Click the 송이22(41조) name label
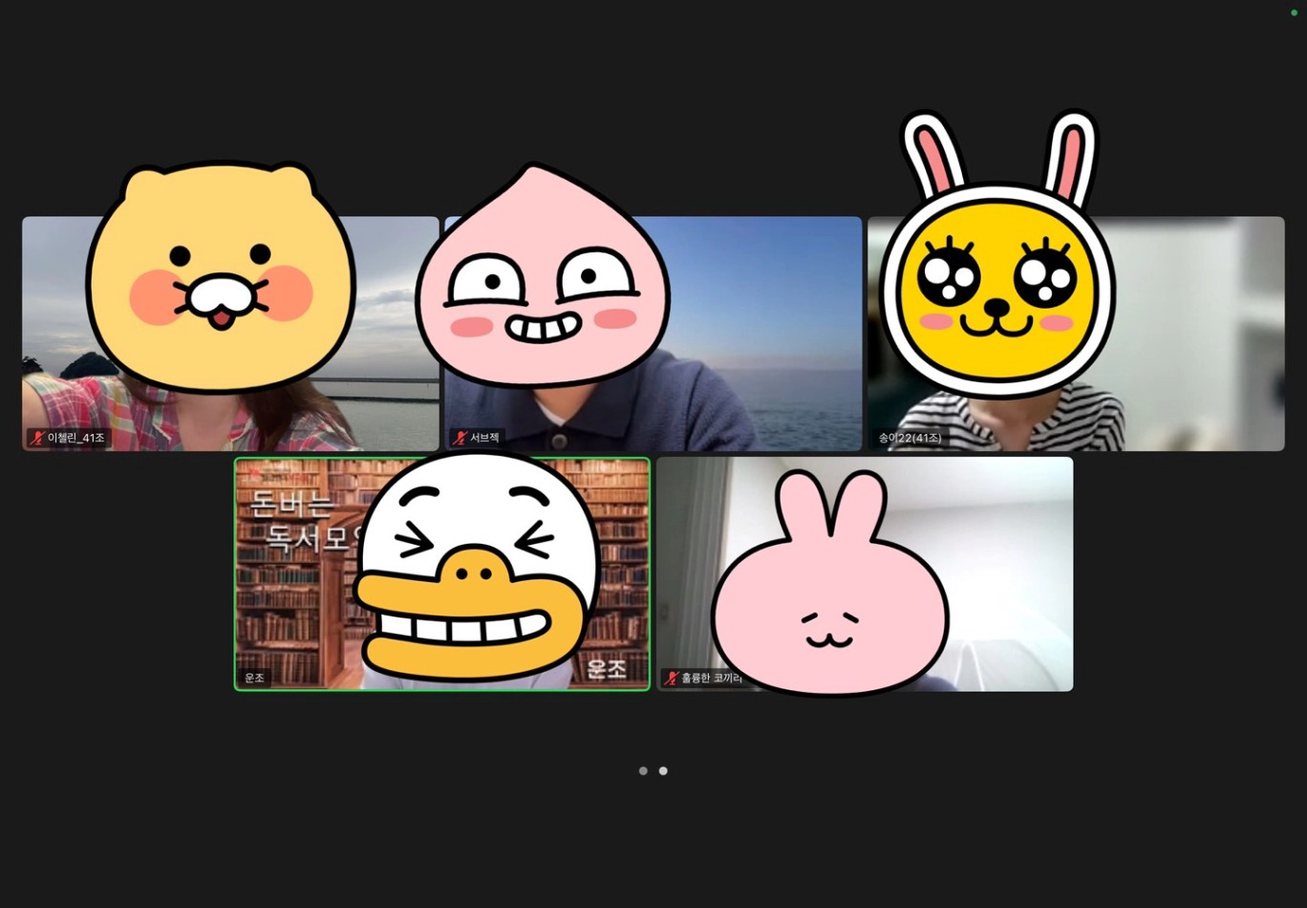Screen dimensions: 1307x908 tap(910, 439)
